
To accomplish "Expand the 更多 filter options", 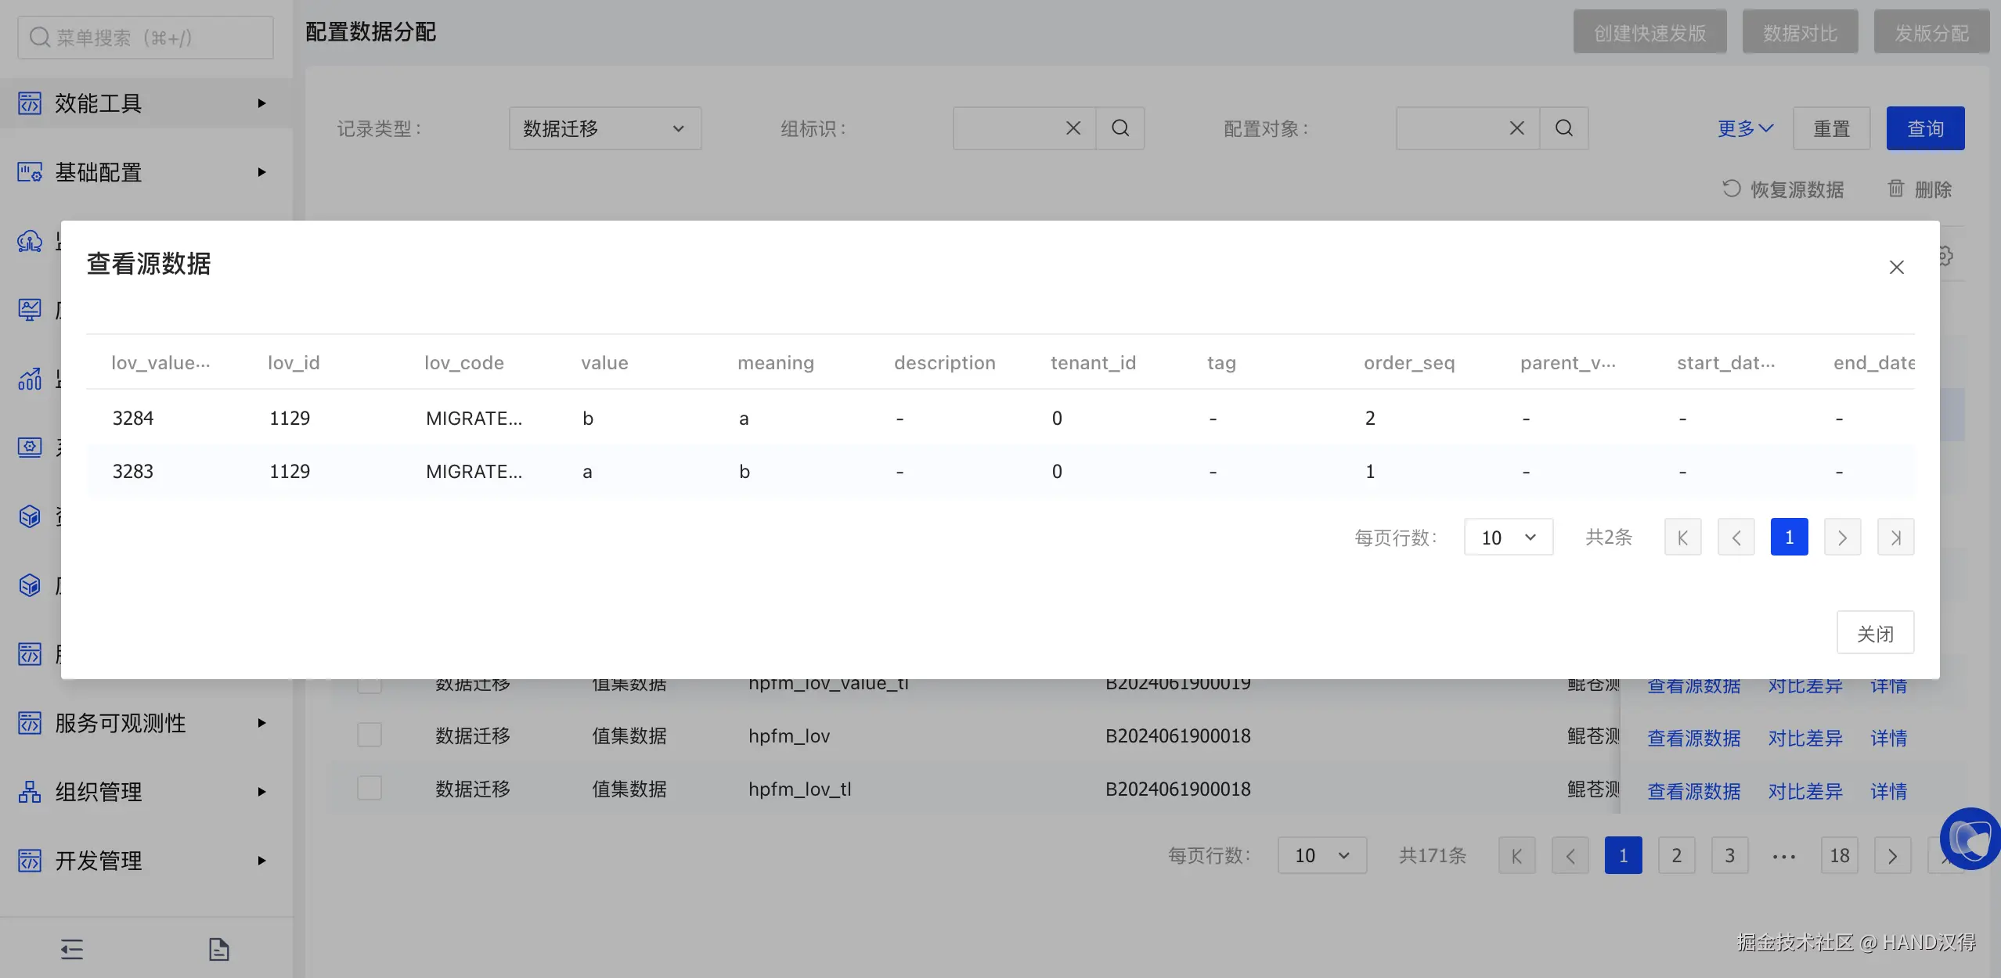I will [x=1745, y=128].
